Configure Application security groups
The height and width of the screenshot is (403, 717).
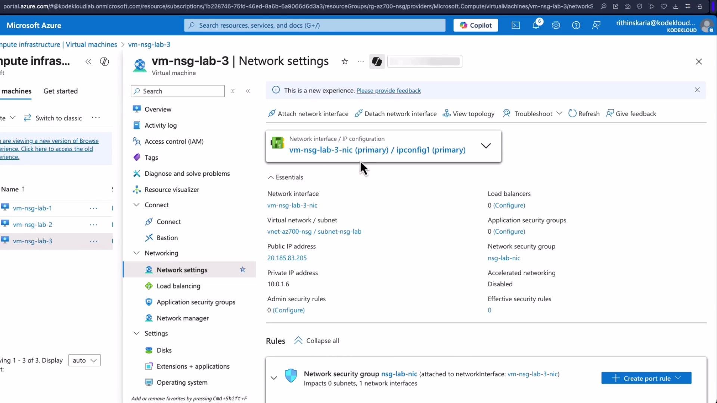pos(509,231)
